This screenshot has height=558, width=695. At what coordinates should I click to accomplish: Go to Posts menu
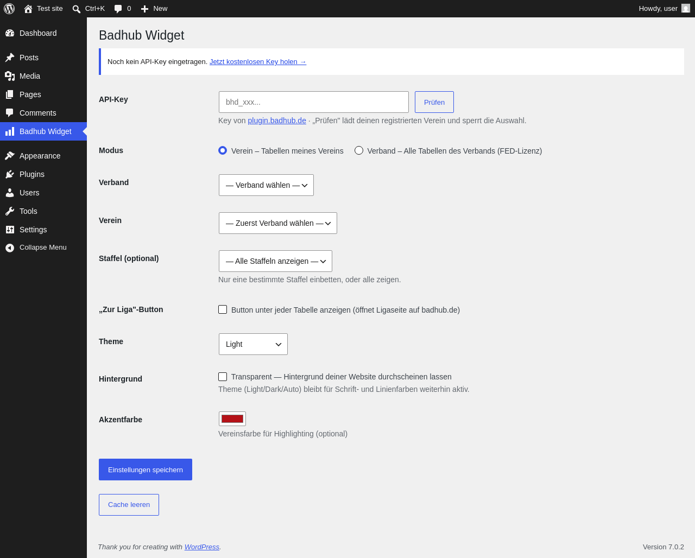click(x=43, y=58)
